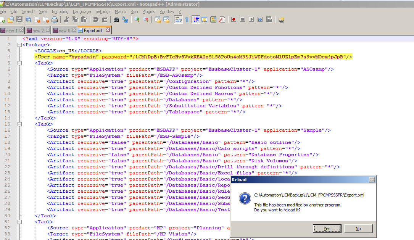Open the File menu
This screenshot has width=414, height=240.
3,11
